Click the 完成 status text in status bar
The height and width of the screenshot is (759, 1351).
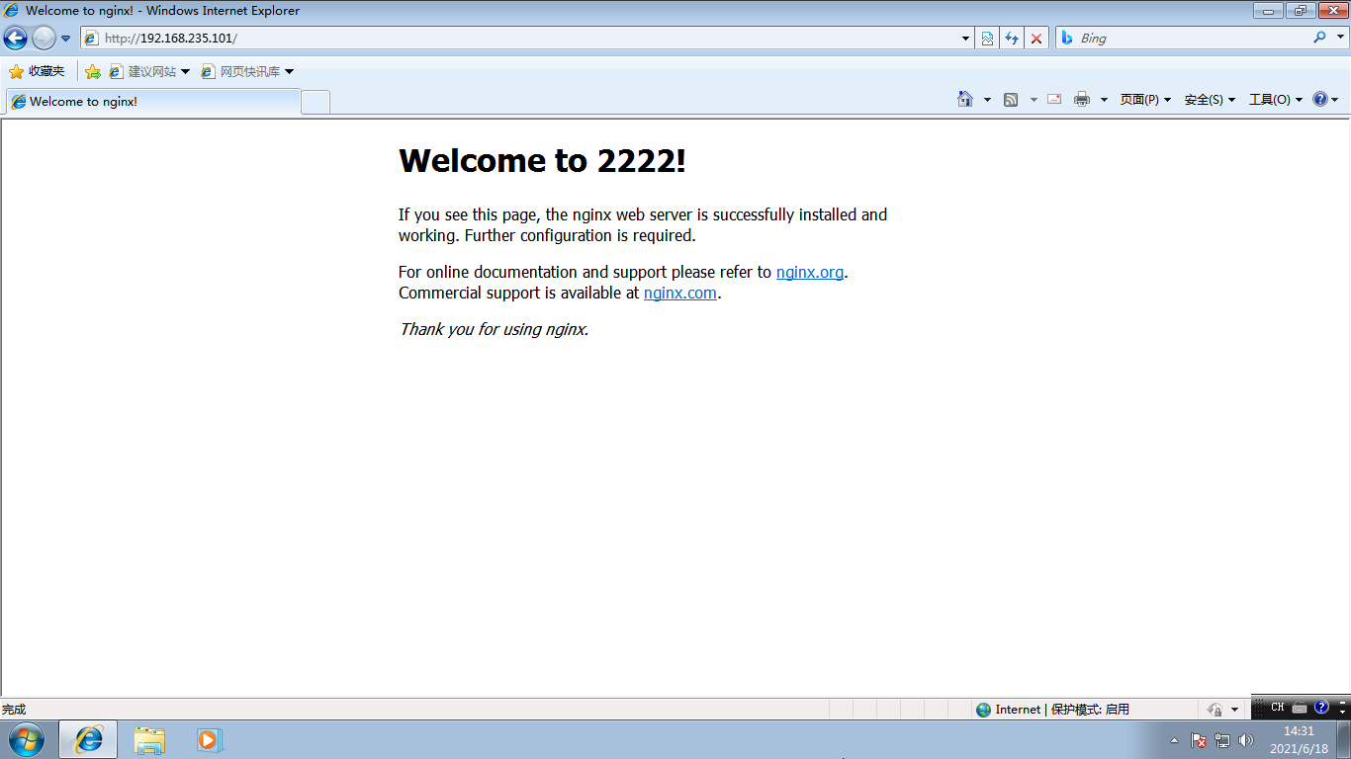(x=14, y=710)
